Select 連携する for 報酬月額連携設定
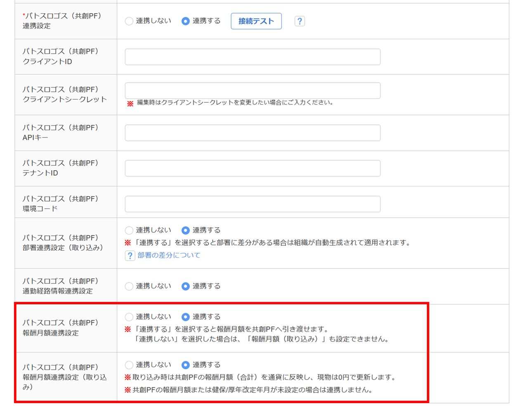This screenshot has height=406, width=528. coord(186,317)
